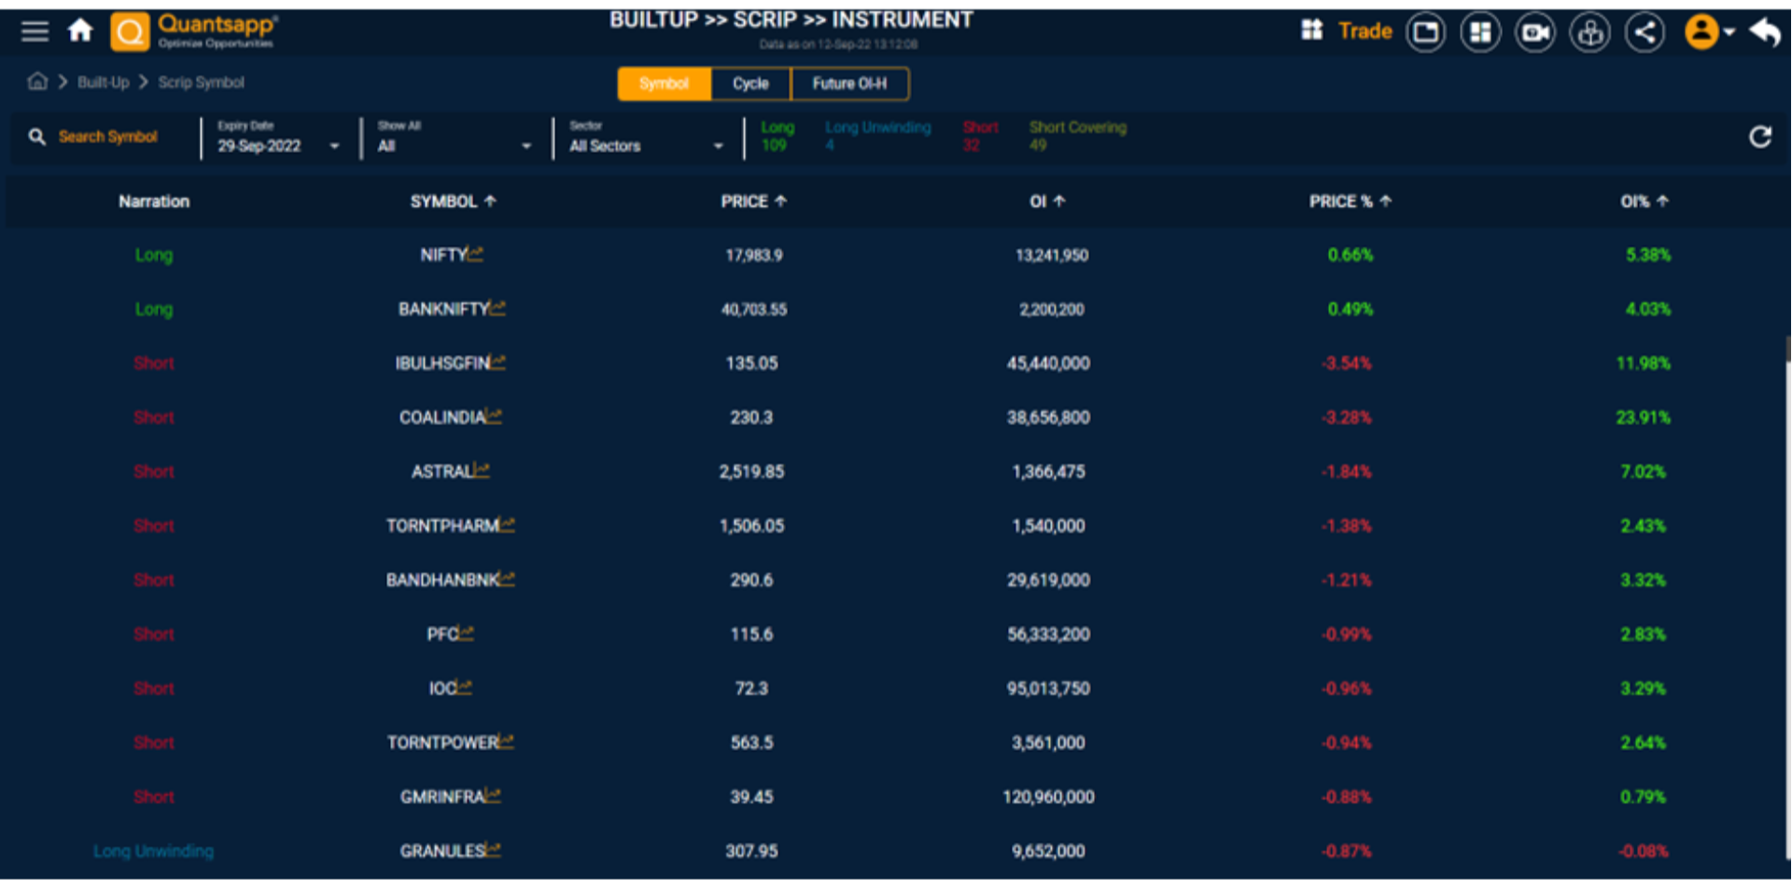Open the video/webinar icon
Screen dimensions: 1792x888
(1534, 31)
